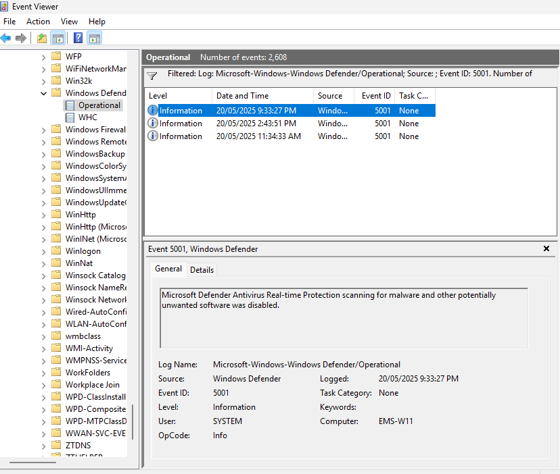Image resolution: width=560 pixels, height=474 pixels.
Task: Open Help via the blue question mark icon
Action: [x=78, y=38]
